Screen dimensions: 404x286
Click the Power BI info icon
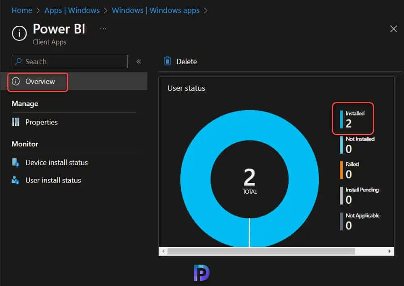pos(19,33)
